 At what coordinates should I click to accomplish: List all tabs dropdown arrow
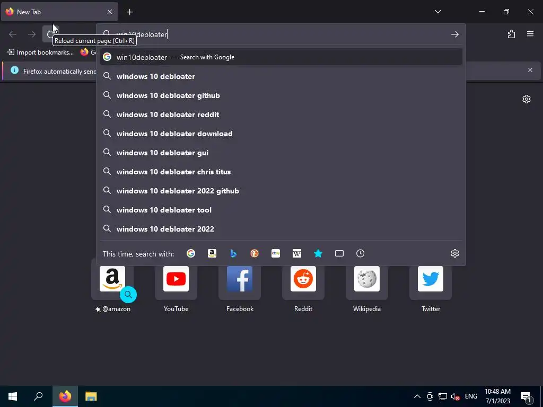(438, 12)
